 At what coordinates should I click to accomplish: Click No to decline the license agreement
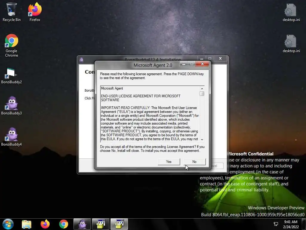(194, 162)
